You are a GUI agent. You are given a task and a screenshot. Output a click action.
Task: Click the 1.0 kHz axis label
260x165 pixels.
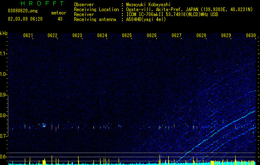click(x=4, y=74)
